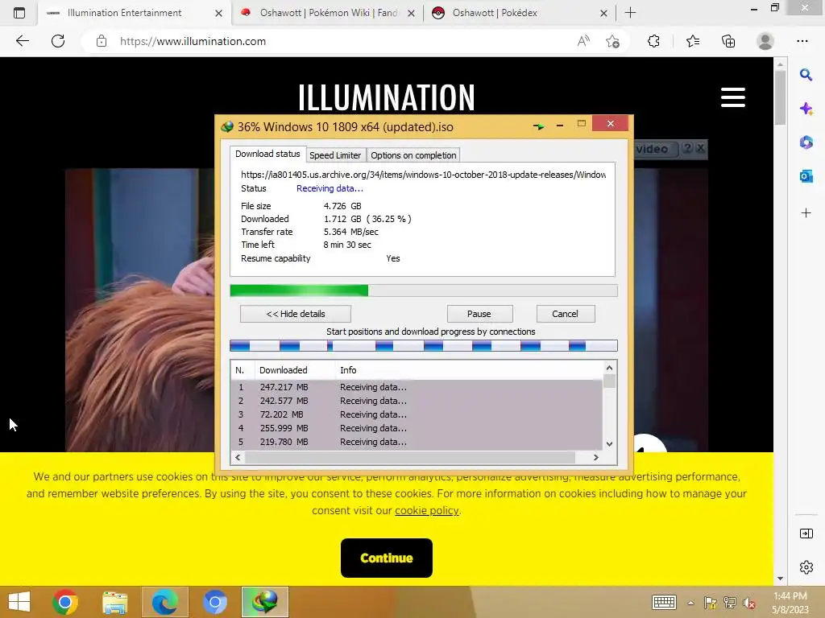Screen dimensions: 825x618
Task: Go back with the browser back arrow
Action: pyautogui.click(x=22, y=41)
